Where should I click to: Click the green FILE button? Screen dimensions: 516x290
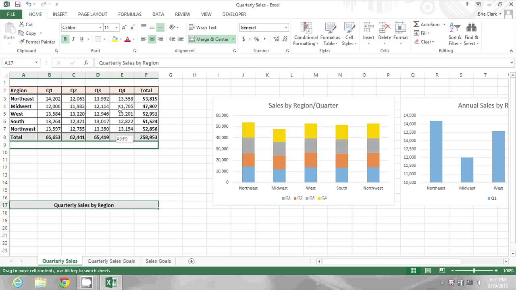pyautogui.click(x=11, y=14)
